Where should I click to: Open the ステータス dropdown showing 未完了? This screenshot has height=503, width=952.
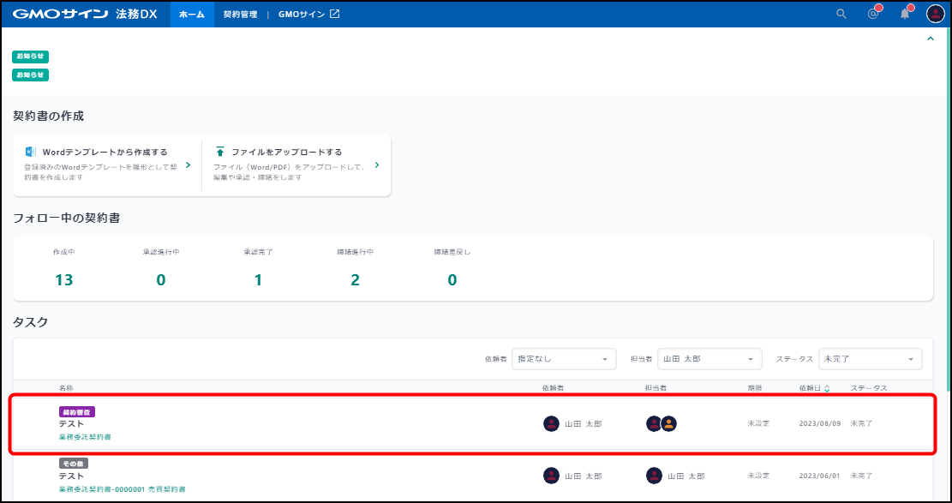coord(870,359)
